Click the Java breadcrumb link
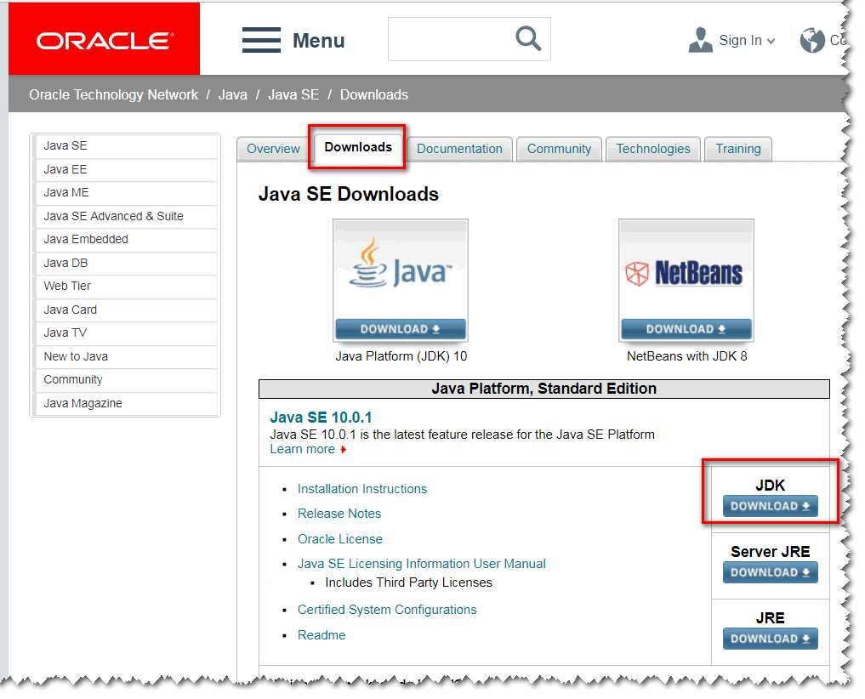 pyautogui.click(x=233, y=95)
